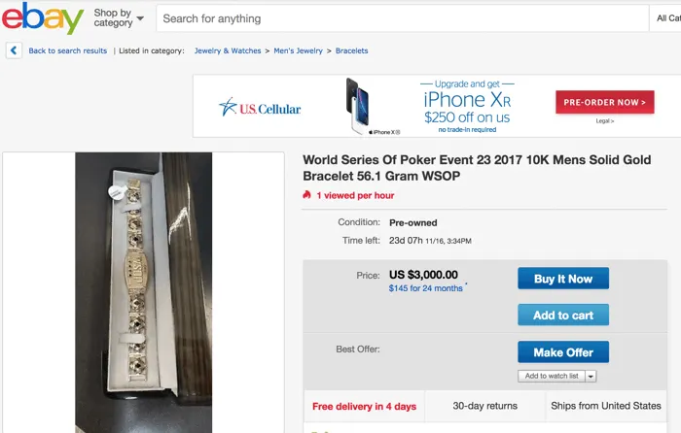Viewport: 681px width, 433px height.
Task: Open the Shop by category dropdown
Action: coord(119,18)
